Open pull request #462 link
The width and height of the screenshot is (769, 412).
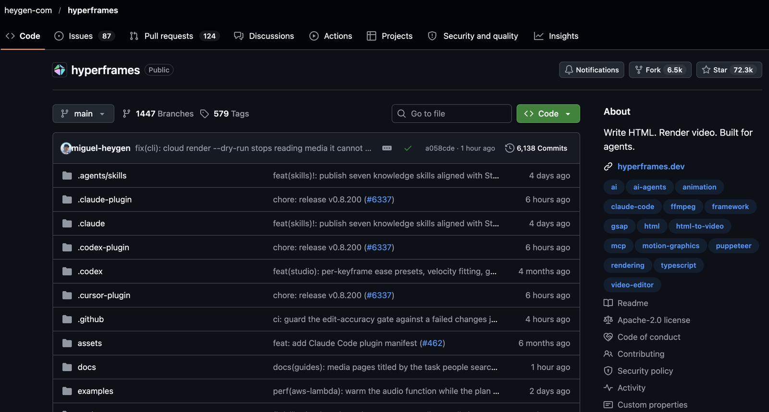(x=432, y=343)
